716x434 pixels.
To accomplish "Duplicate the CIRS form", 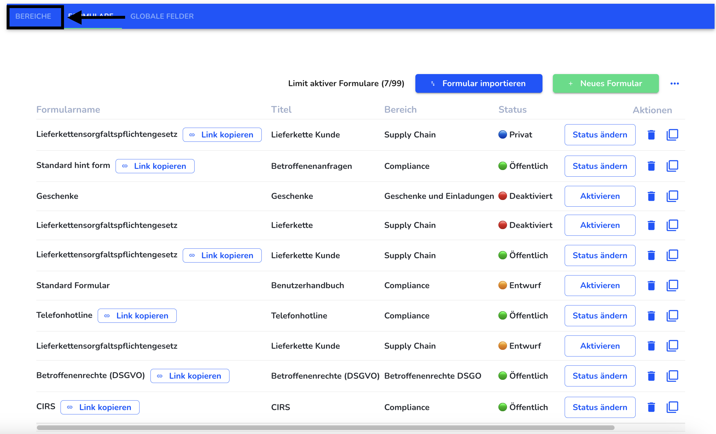I will 672,407.
